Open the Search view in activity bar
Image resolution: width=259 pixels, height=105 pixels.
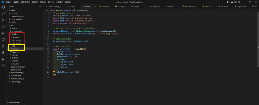[x=3, y=14]
